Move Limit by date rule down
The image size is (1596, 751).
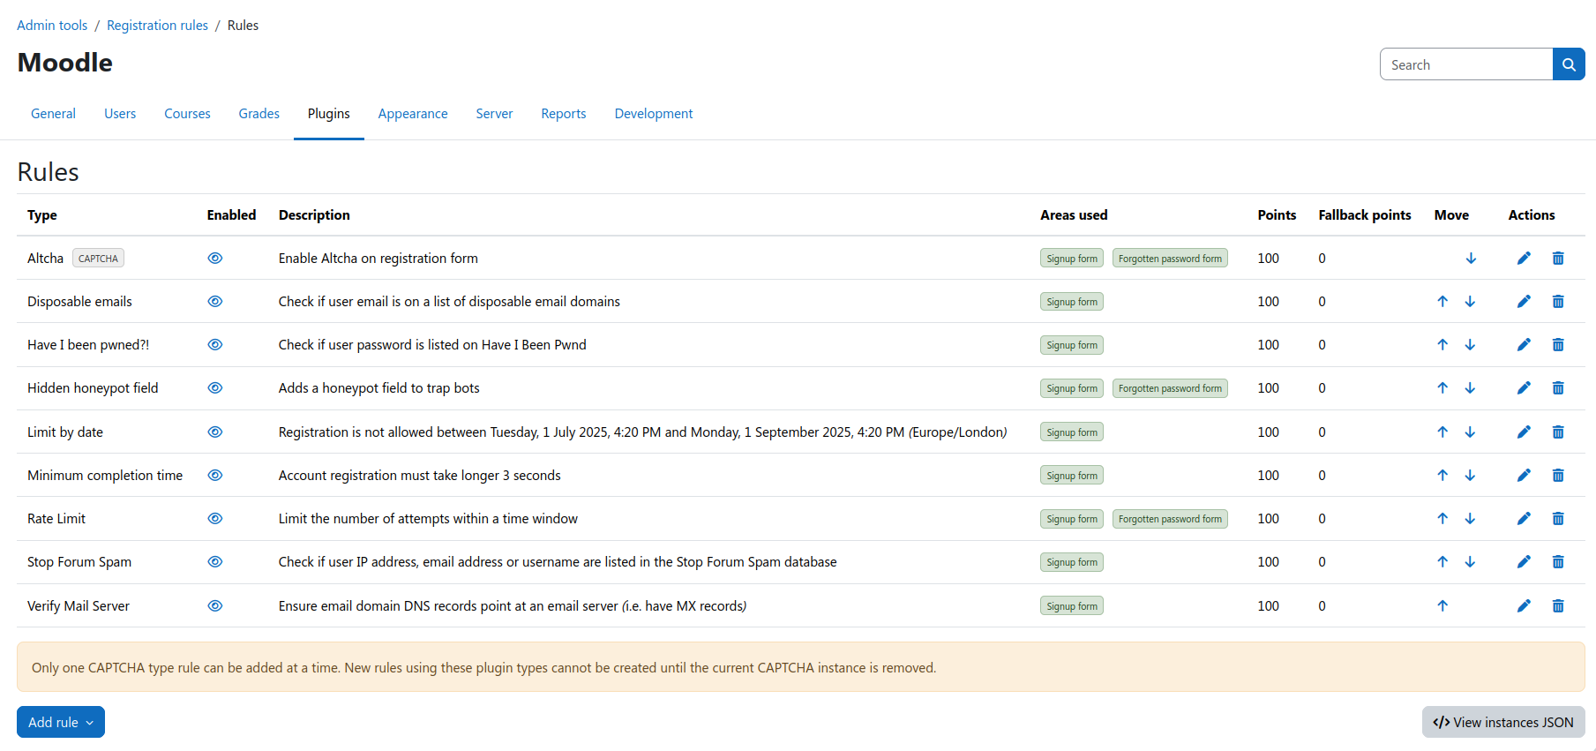[1470, 432]
